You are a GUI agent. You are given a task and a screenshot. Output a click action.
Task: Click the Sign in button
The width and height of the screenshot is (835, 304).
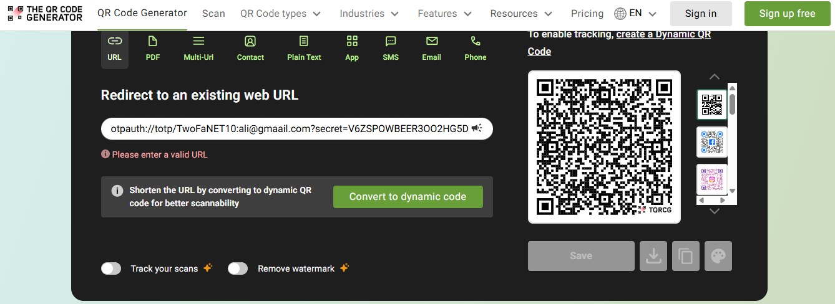pyautogui.click(x=701, y=14)
